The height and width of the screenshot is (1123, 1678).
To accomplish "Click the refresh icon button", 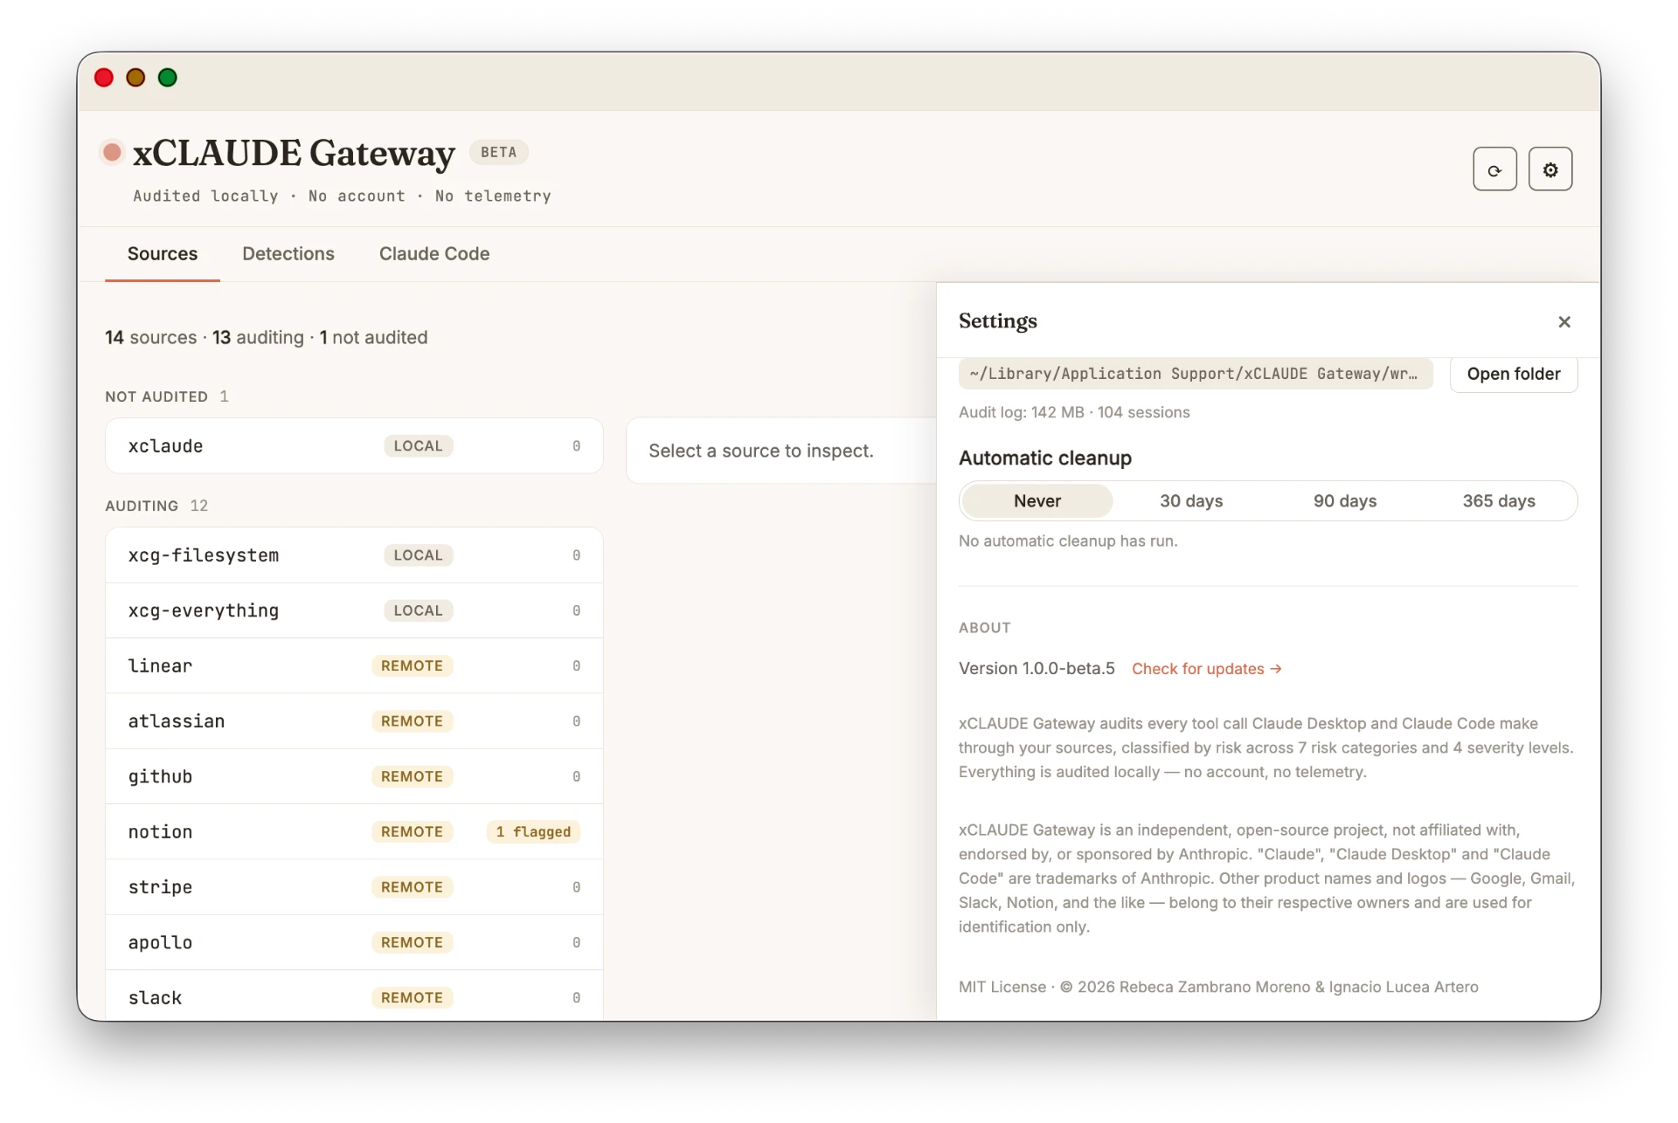I will coord(1494,169).
